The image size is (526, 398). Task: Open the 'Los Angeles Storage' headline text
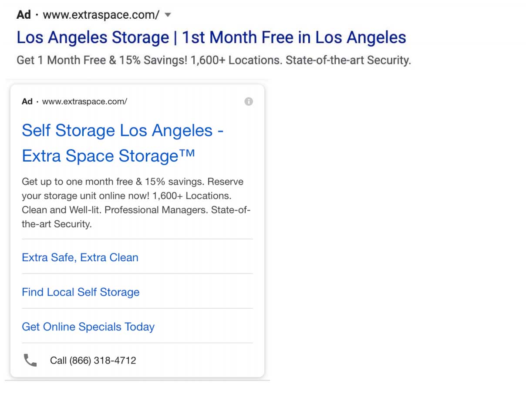[93, 37]
